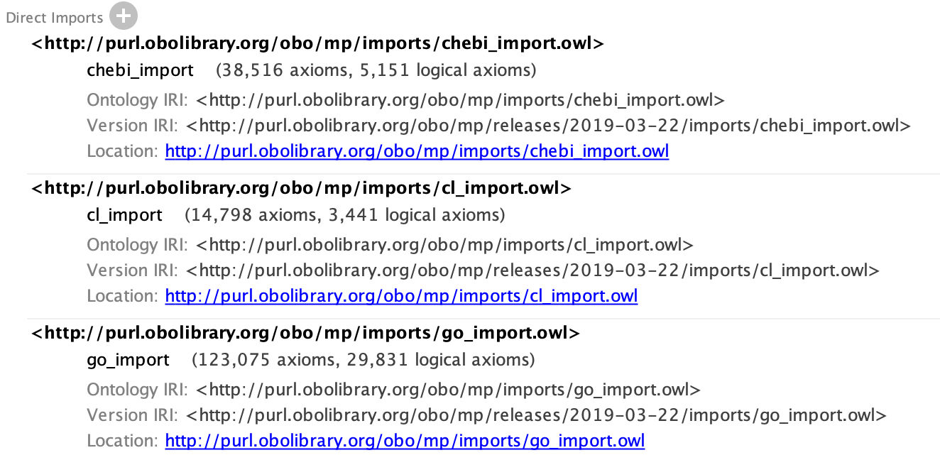This screenshot has height=460, width=940.
Task: Click the add Direct Import plus icon
Action: tap(123, 16)
